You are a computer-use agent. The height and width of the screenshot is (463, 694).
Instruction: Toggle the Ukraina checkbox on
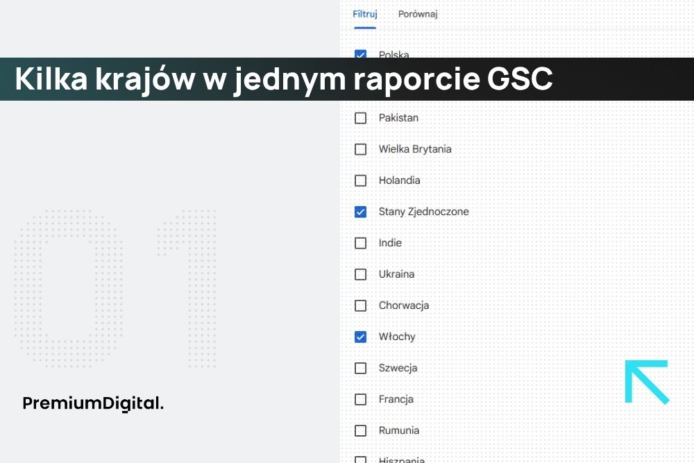coord(361,274)
